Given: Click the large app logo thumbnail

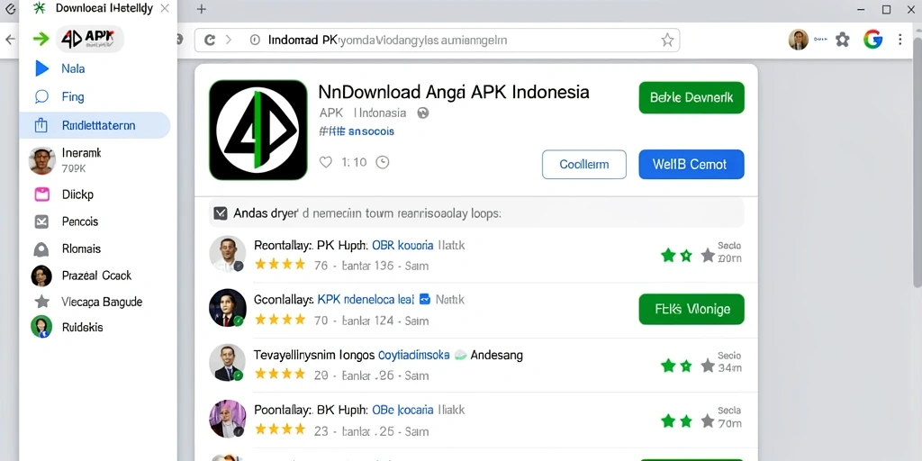Looking at the screenshot, I should pyautogui.click(x=258, y=130).
